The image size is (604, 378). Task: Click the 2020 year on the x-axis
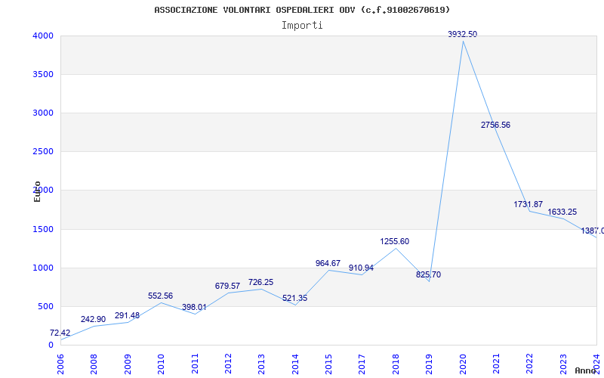pyautogui.click(x=463, y=363)
